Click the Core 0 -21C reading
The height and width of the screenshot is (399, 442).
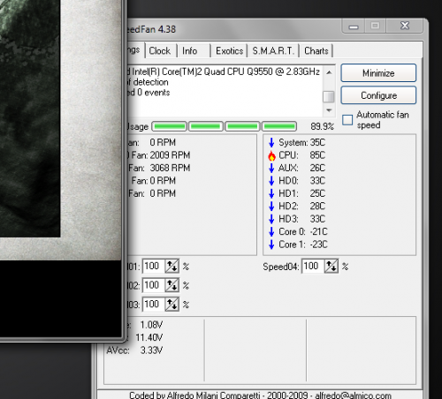(x=318, y=231)
